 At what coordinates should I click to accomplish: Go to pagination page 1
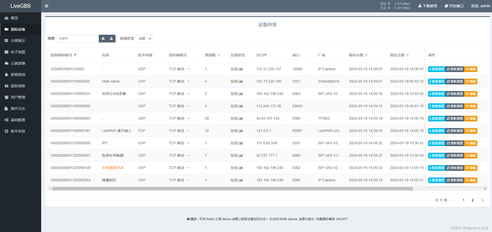pyautogui.click(x=463, y=200)
